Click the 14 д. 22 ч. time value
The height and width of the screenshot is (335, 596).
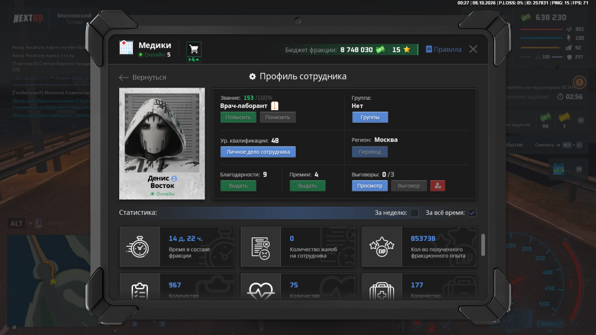pos(186,239)
